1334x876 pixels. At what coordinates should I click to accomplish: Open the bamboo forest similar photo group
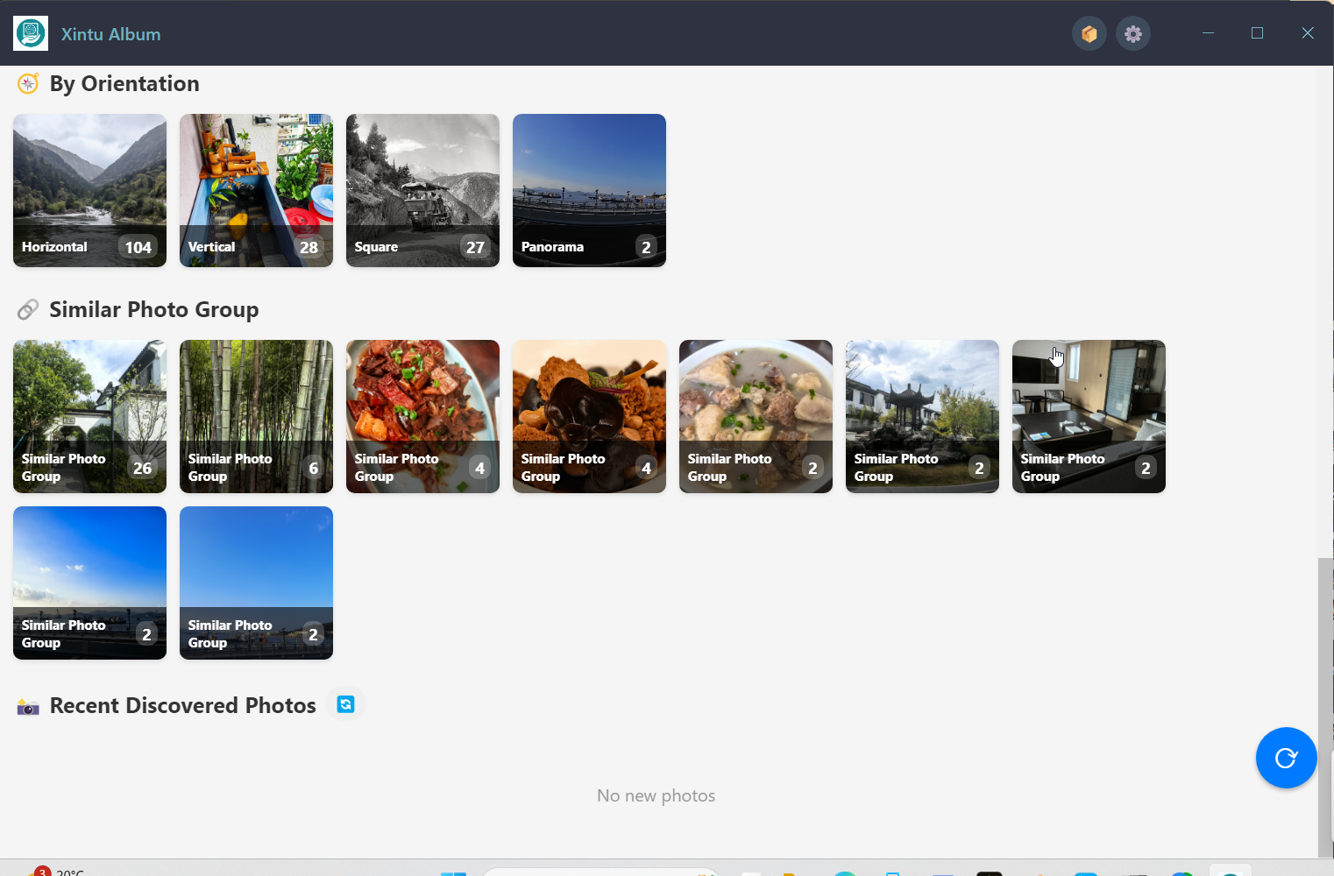(x=256, y=416)
